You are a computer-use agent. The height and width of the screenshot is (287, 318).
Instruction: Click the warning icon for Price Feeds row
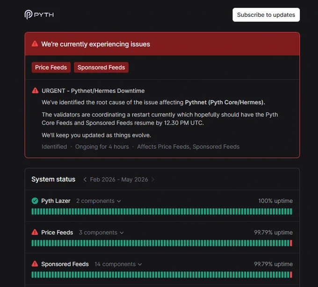tap(35, 232)
